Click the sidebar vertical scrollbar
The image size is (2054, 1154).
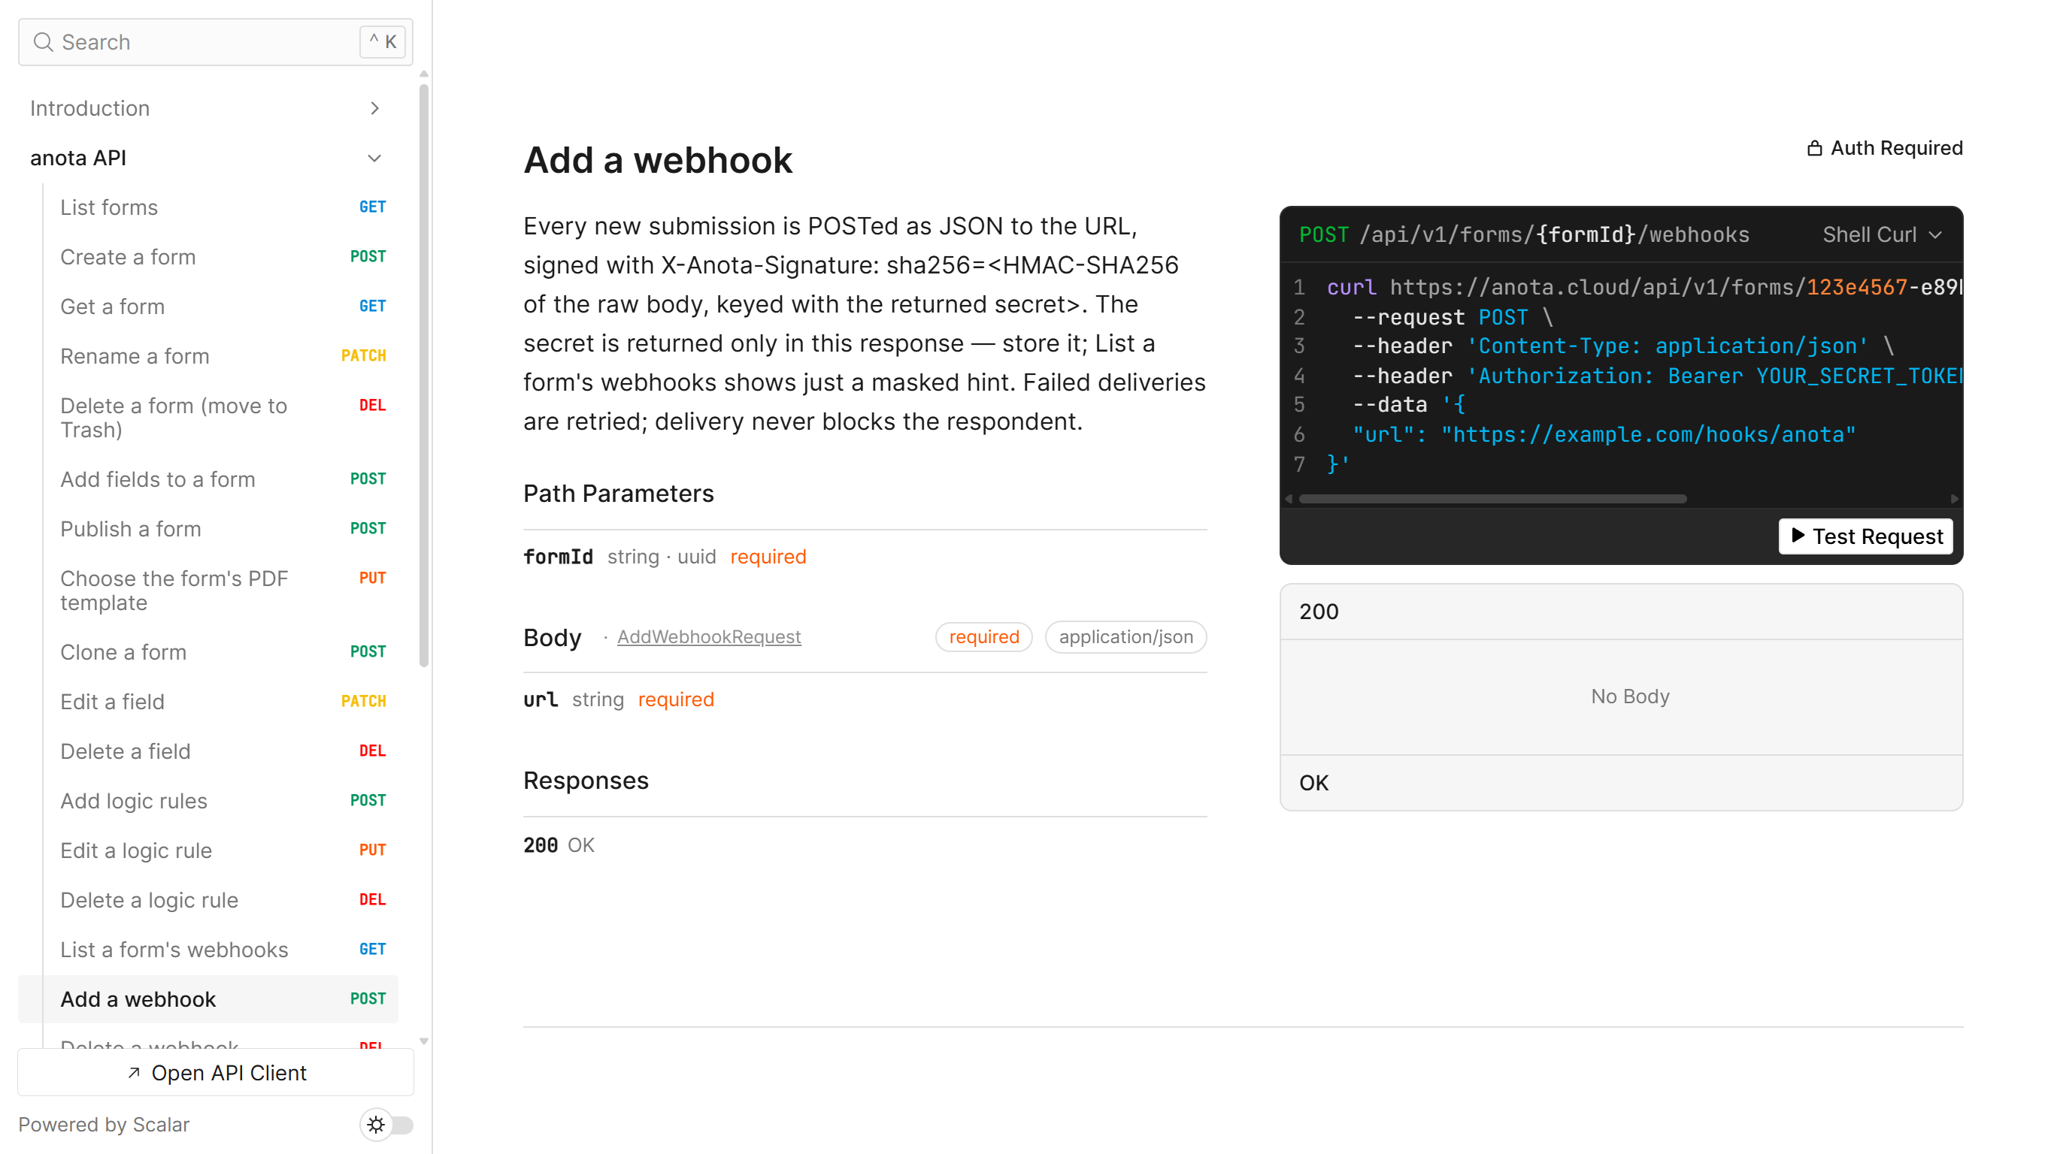424,375
